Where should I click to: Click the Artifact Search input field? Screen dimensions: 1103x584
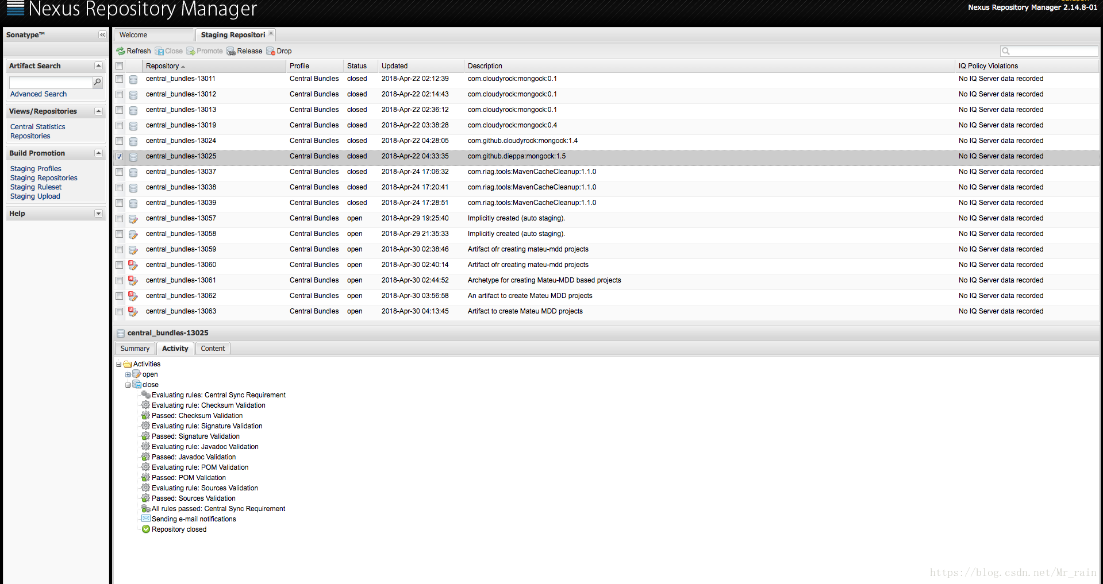pyautogui.click(x=51, y=83)
